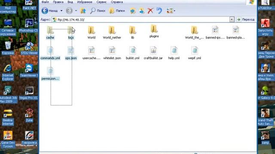Screen dimensions: 275x154
Task: Click the Сетевое окружение desktop icon
Action: coord(8,27)
